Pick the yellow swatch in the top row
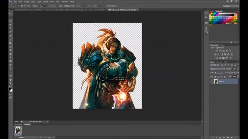 212,14
